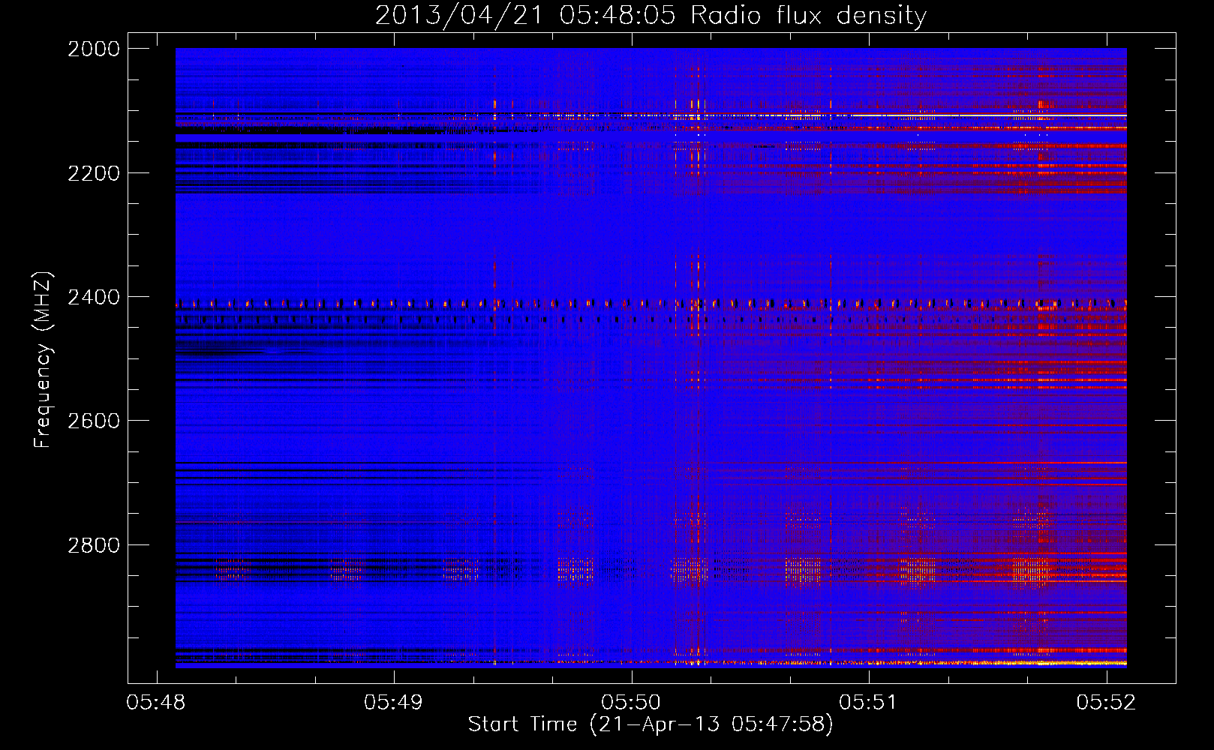This screenshot has height=750, width=1214.
Task: Click the 05:51 time tick label
Action: (868, 702)
